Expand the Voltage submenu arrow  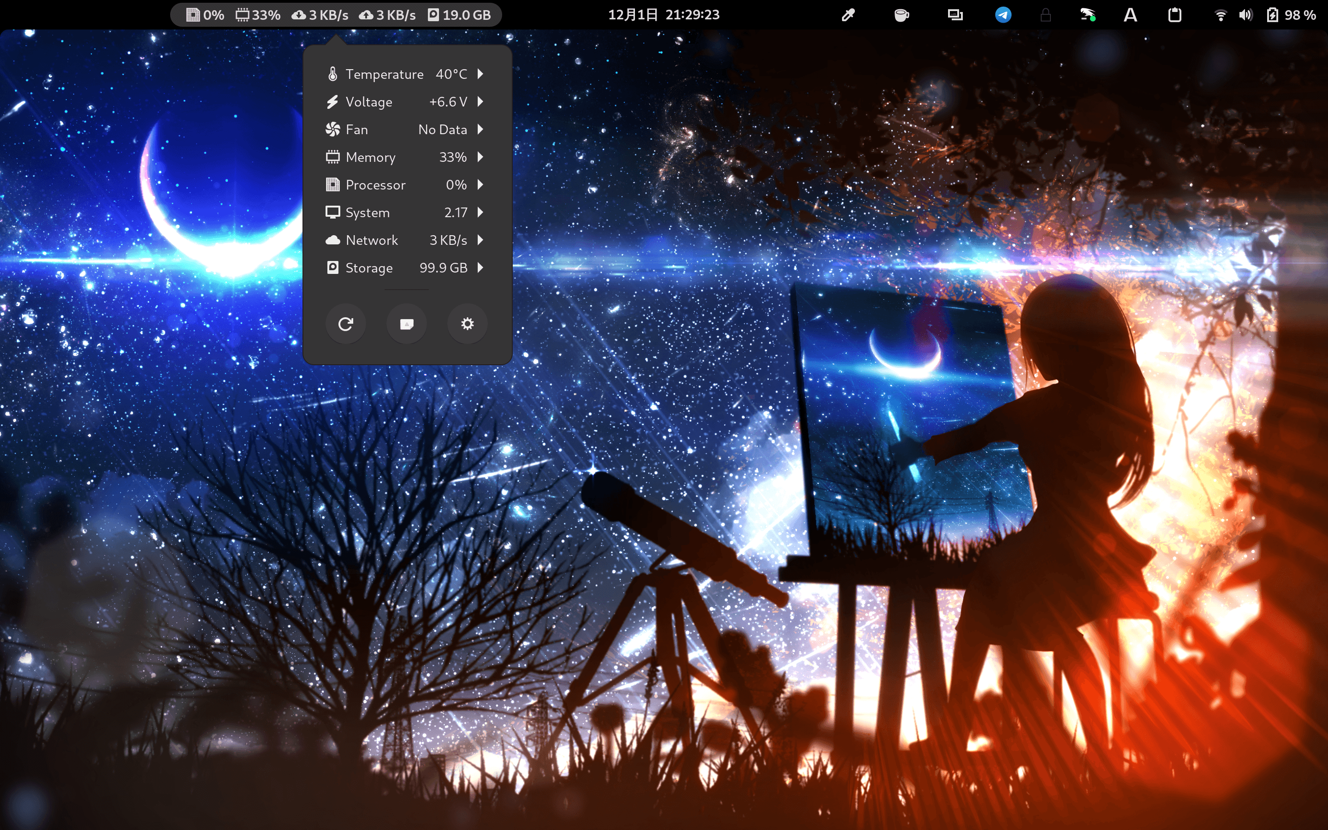coord(480,101)
